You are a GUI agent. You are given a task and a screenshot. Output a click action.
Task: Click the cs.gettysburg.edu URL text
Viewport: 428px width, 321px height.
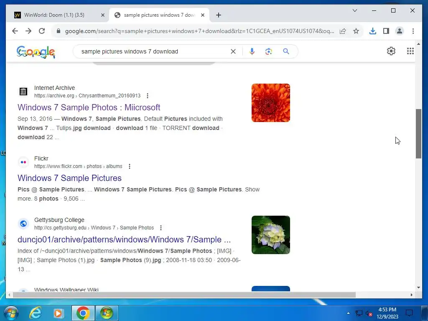coord(94,228)
